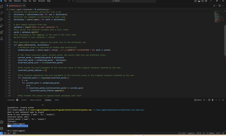226x136 pixels.
Task: Click the errors and warnings status item
Action: coord(7,133)
